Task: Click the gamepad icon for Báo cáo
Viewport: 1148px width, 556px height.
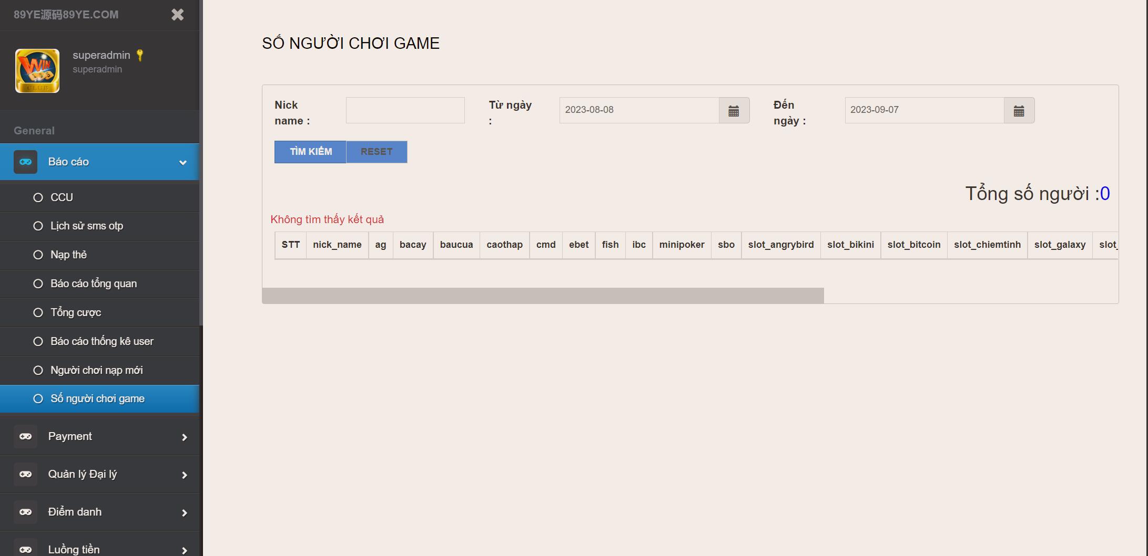Action: [x=25, y=162]
